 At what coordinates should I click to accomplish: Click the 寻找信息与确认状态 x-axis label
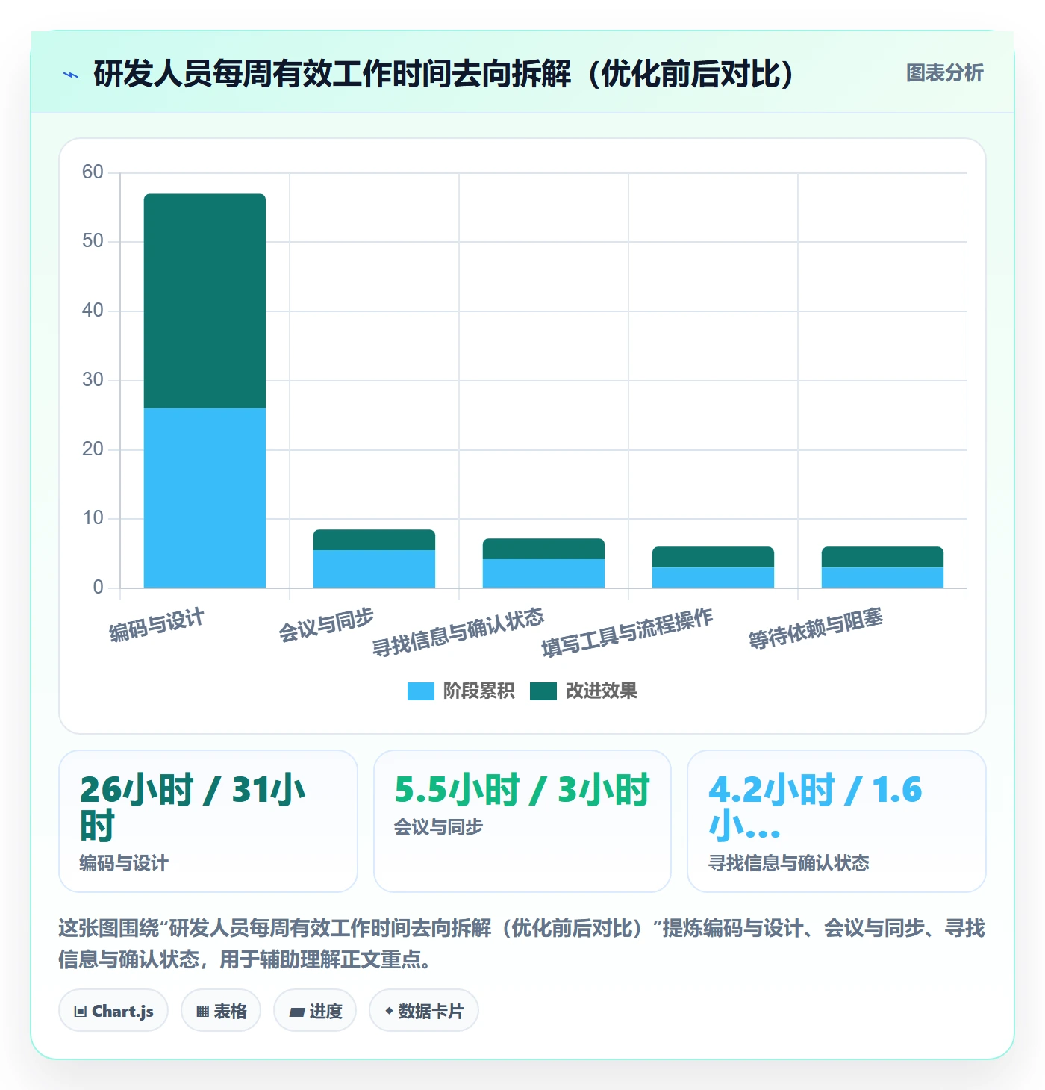coord(458,632)
